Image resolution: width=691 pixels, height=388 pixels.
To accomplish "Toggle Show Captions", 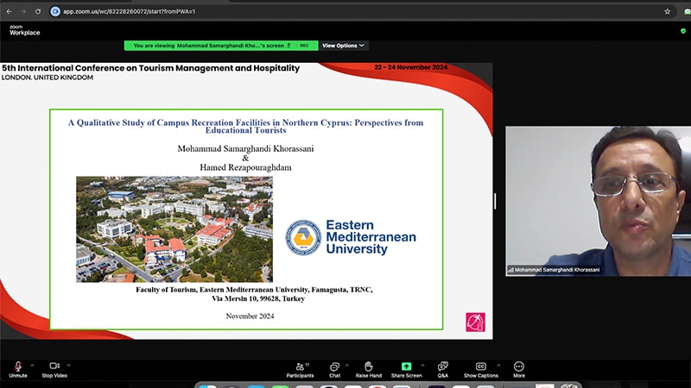I will click(481, 367).
